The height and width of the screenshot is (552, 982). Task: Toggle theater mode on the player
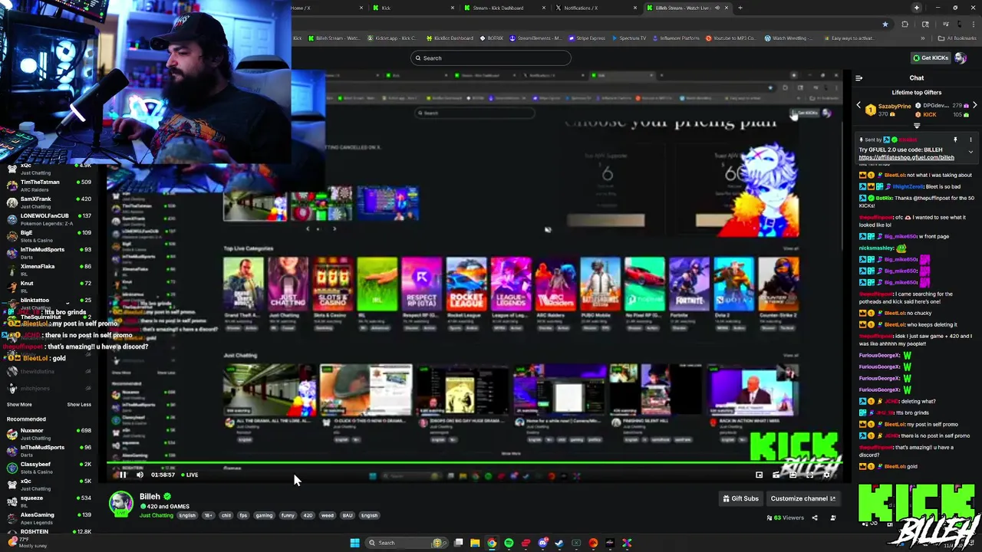793,475
